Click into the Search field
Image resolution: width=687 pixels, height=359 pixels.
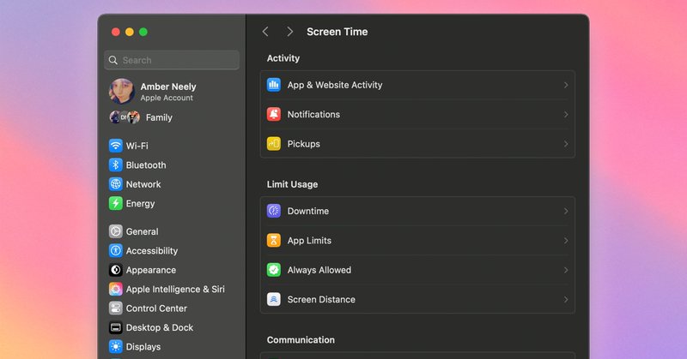click(172, 60)
